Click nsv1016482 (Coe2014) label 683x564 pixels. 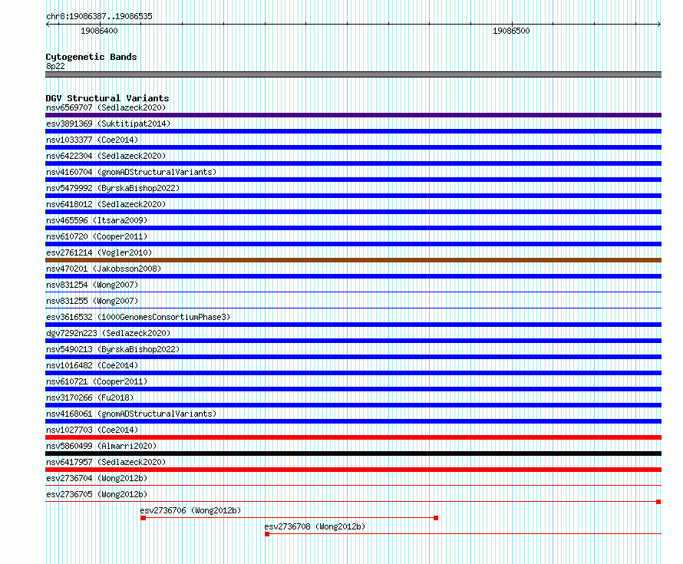[x=92, y=365]
